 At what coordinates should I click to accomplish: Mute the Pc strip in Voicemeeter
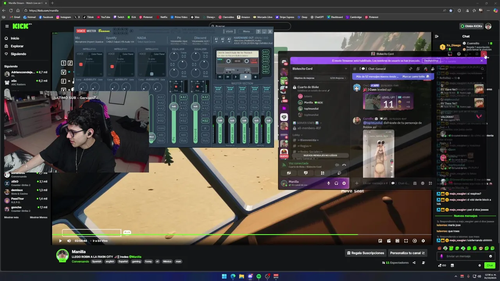click(183, 141)
